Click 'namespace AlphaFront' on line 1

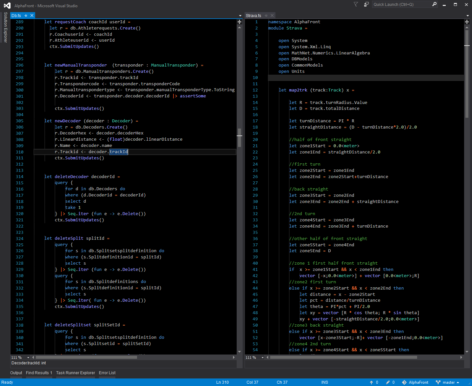tap(294, 22)
